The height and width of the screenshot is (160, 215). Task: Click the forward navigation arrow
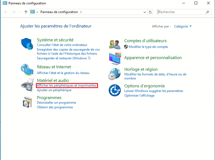pyautogui.click(x=14, y=12)
